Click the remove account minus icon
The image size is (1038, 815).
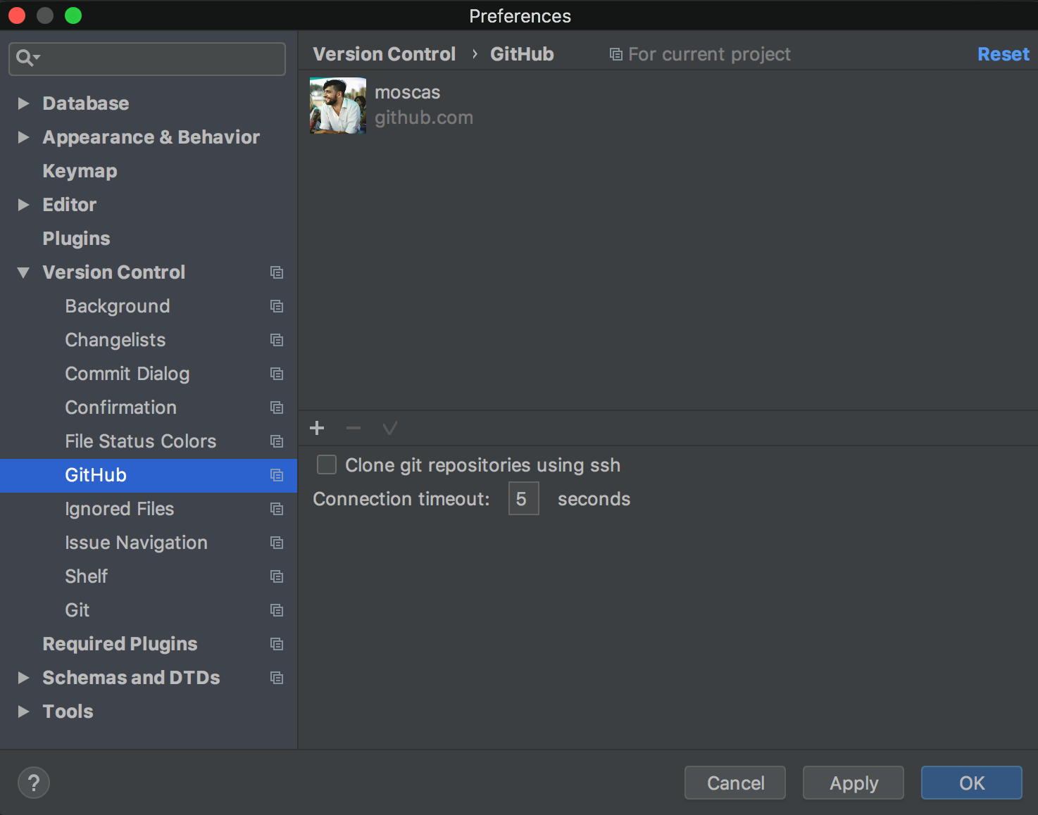pos(354,428)
